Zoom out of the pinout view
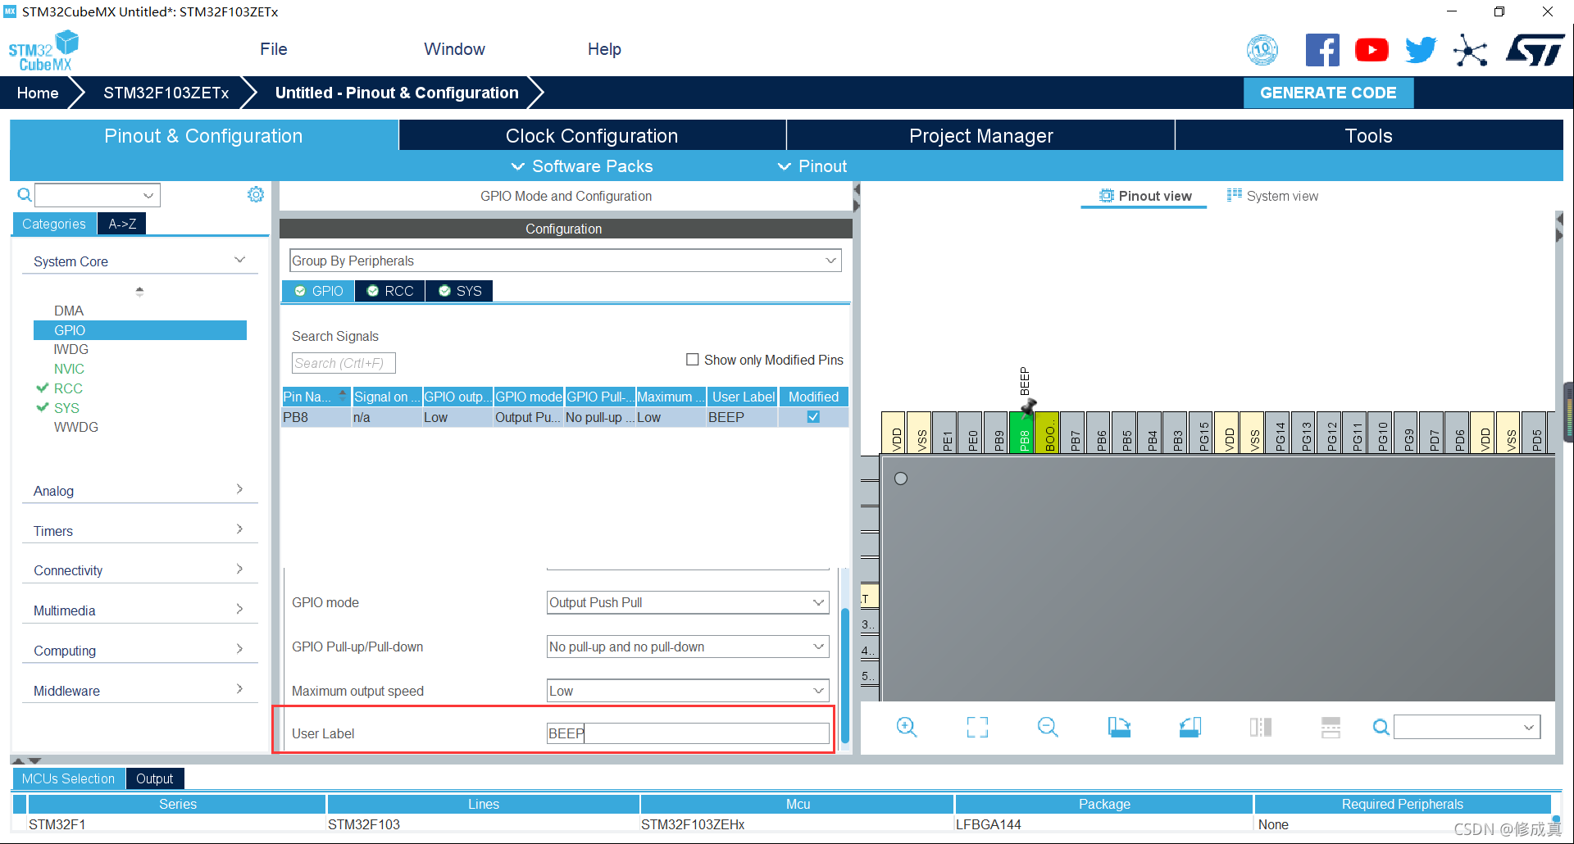This screenshot has height=844, width=1574. pos(1048,727)
